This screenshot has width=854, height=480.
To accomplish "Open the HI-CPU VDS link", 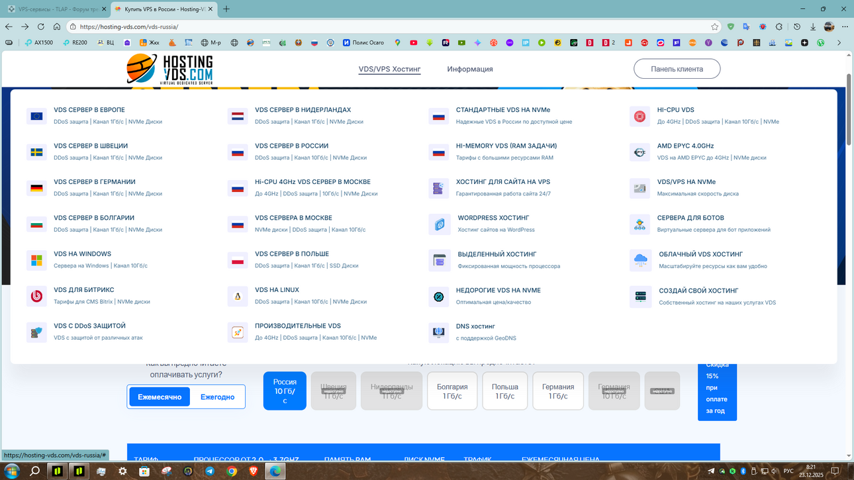I will [x=675, y=110].
